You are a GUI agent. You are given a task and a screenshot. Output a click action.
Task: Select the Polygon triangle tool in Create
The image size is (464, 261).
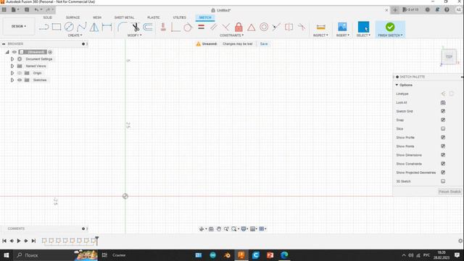[94, 27]
